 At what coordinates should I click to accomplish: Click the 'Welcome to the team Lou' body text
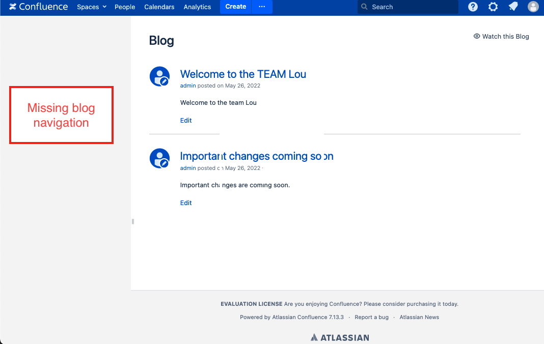218,103
